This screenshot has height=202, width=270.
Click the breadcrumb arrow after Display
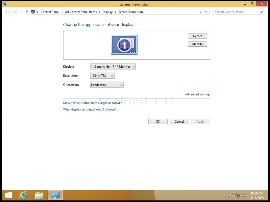pos(116,12)
